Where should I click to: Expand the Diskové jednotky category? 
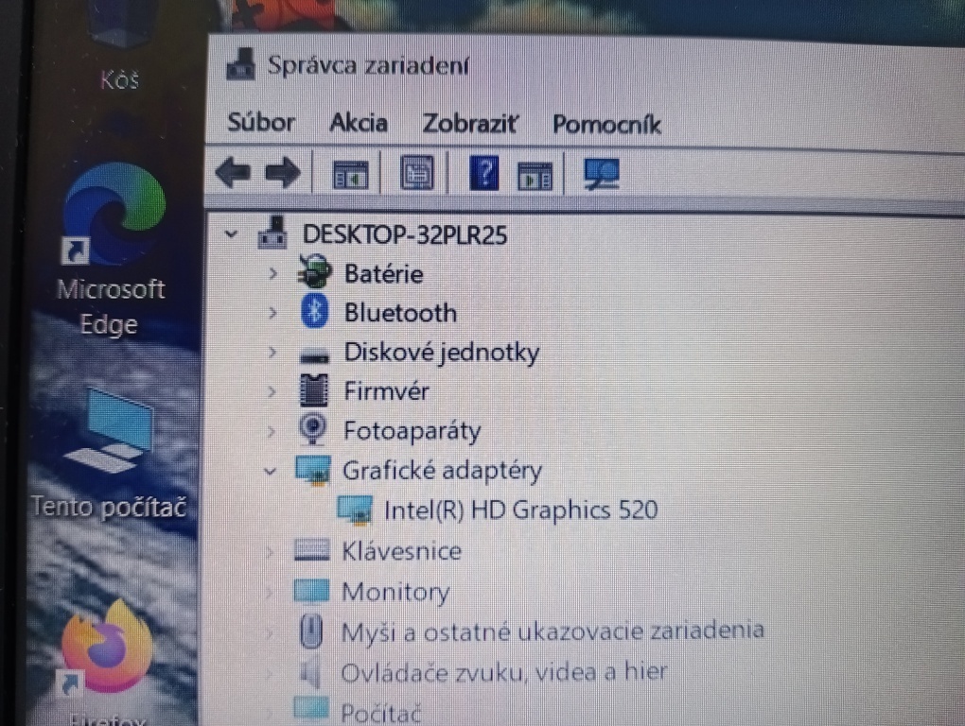272,352
